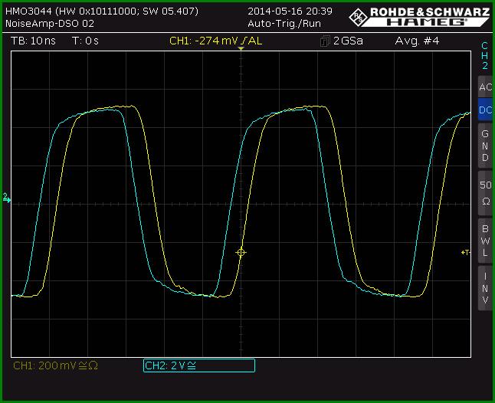Click the 2 GSa sample rate readout
The width and height of the screenshot is (495, 403).
(x=348, y=41)
